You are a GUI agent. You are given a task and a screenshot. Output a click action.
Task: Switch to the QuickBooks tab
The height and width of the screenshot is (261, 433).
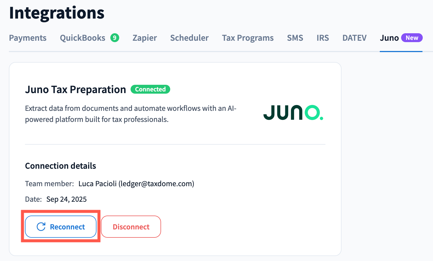[x=83, y=38]
